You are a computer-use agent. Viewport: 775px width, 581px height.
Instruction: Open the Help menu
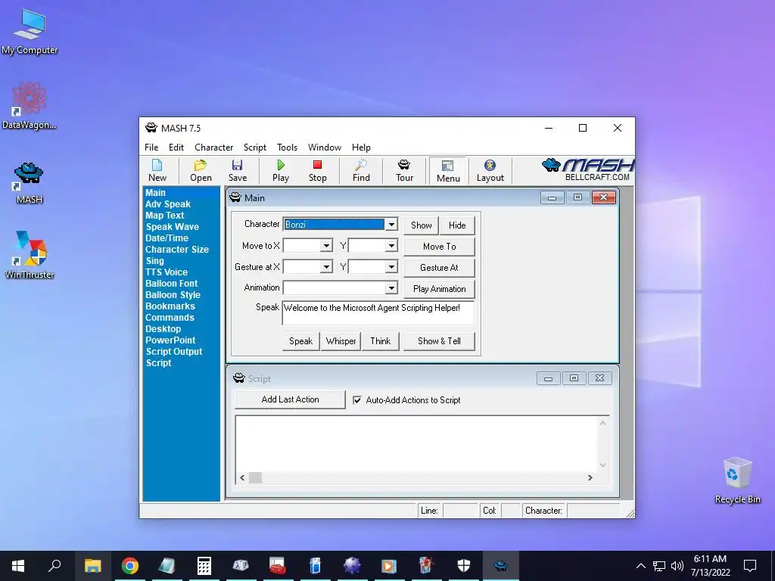(361, 148)
